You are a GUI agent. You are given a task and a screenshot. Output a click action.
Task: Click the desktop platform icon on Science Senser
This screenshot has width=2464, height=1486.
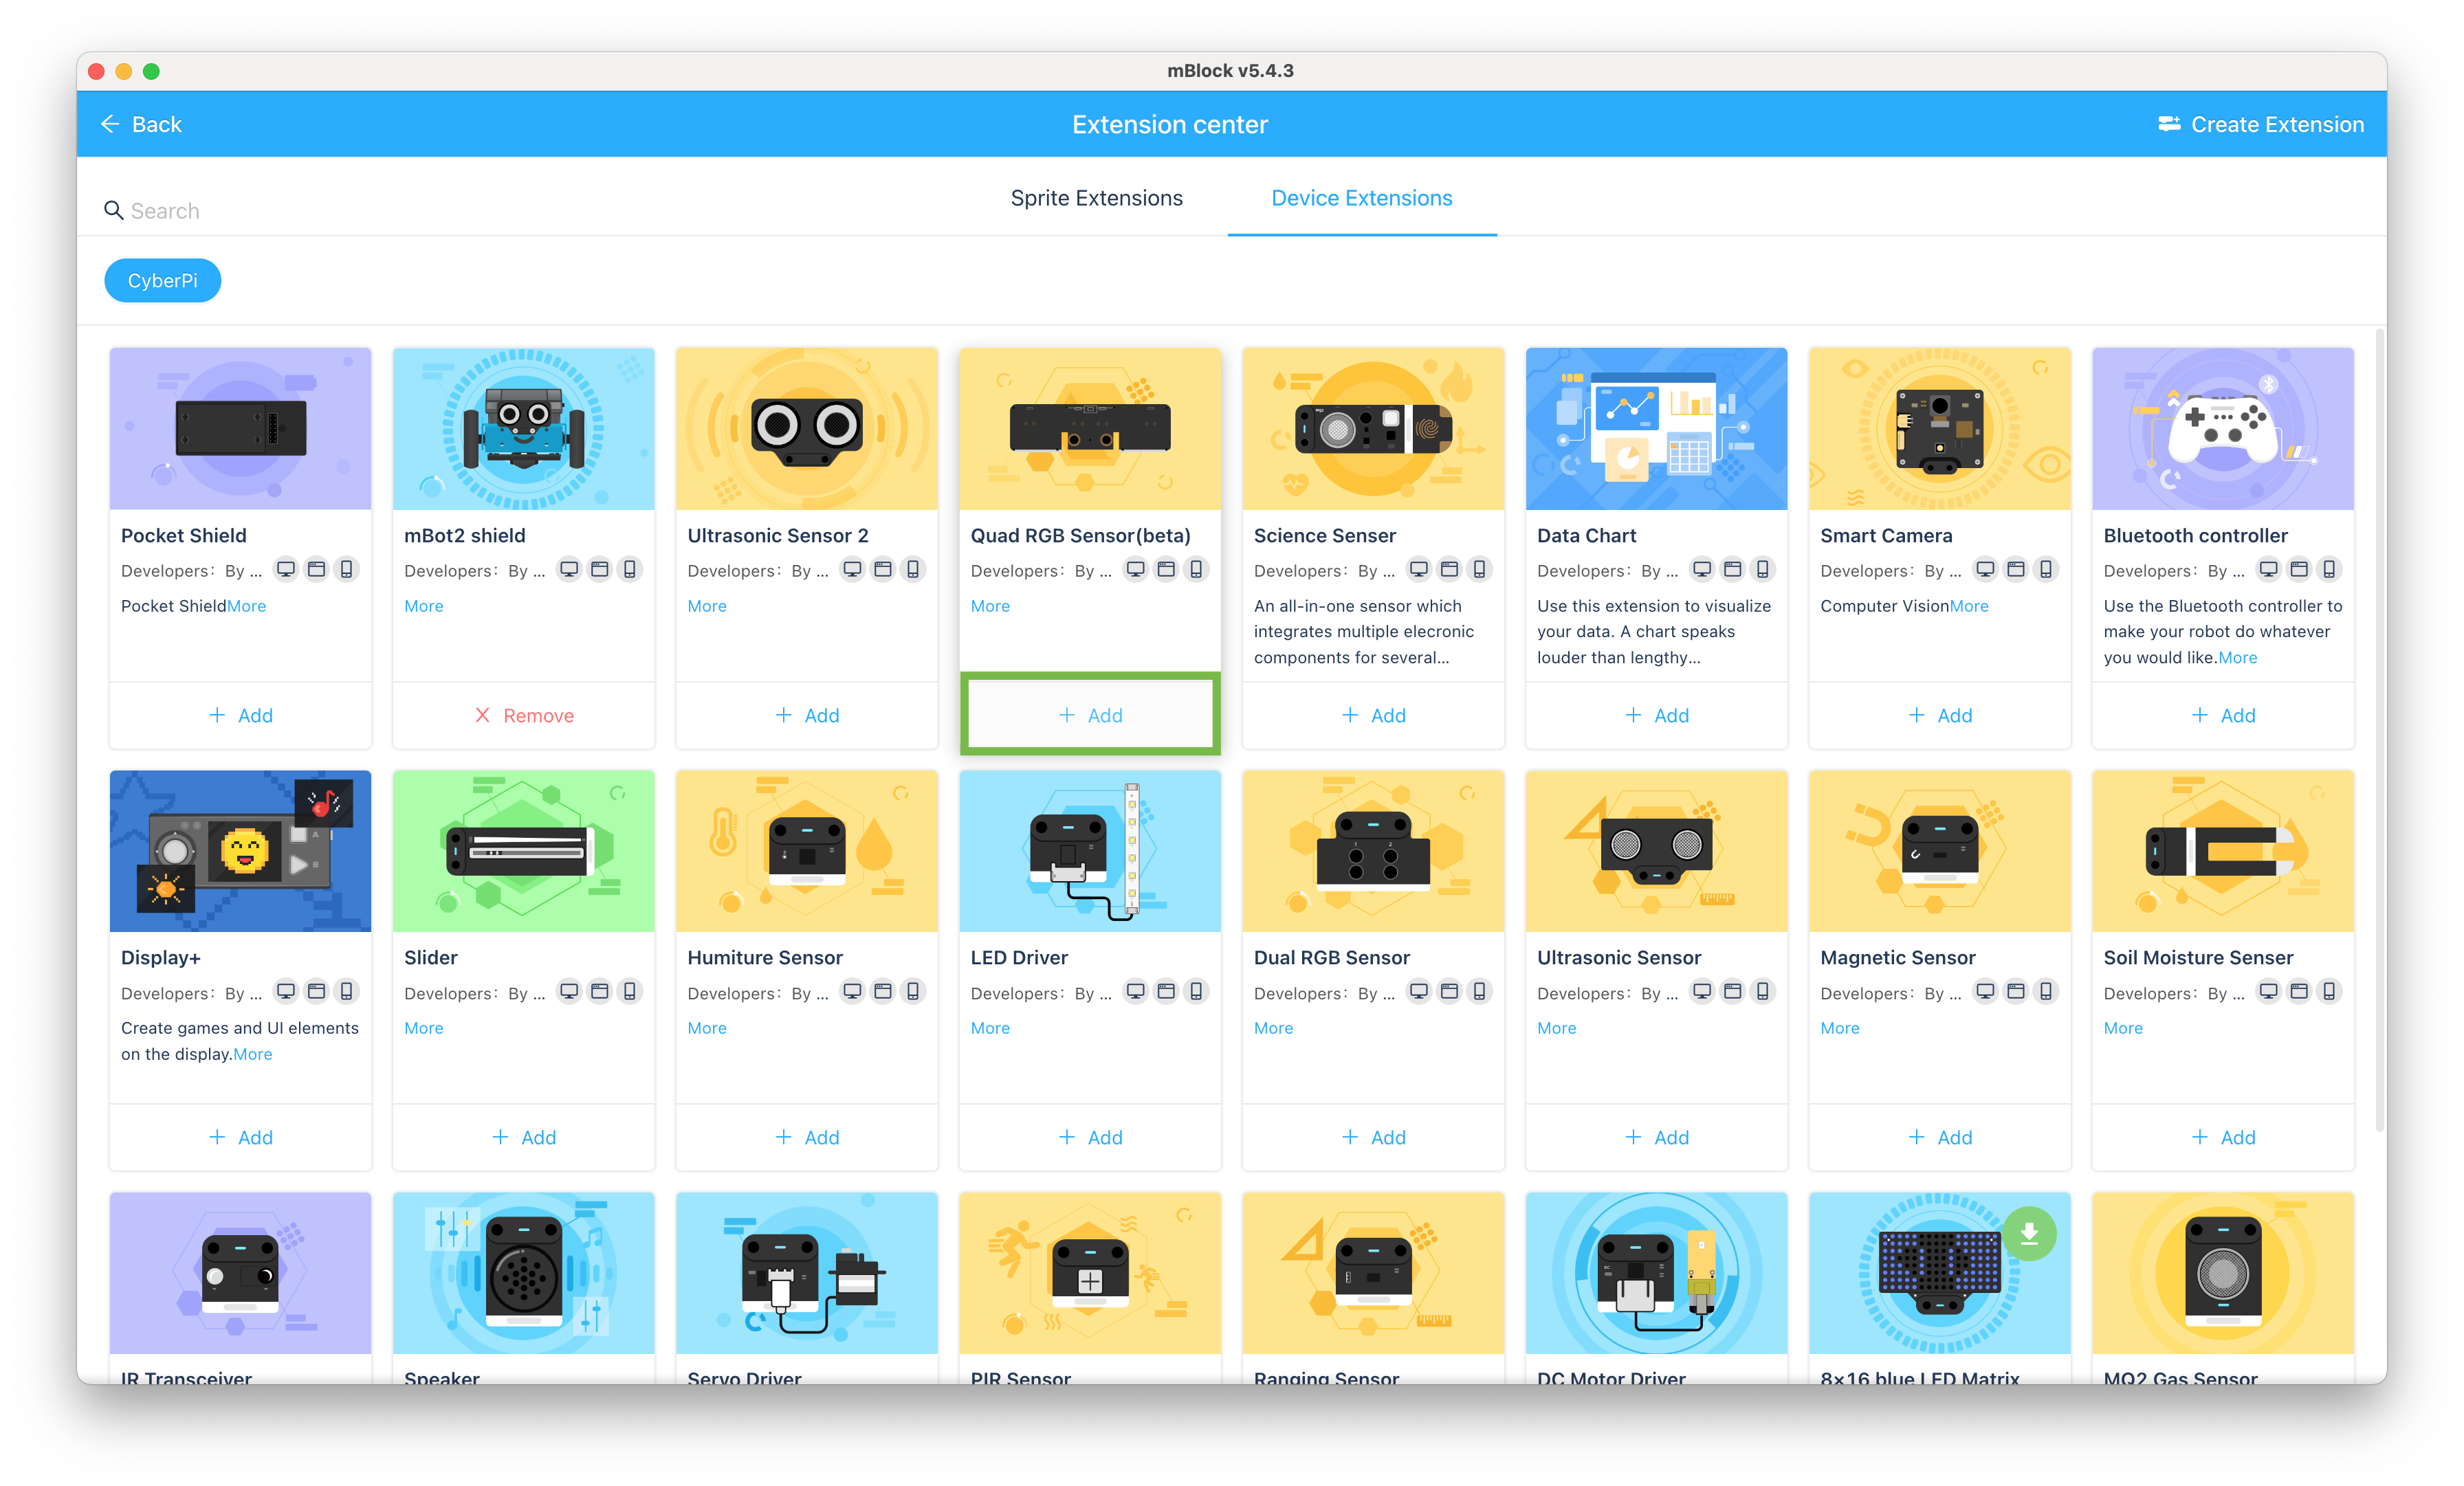point(1418,569)
